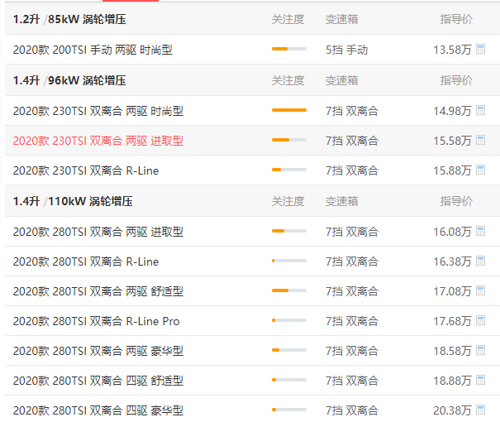
Task: Open highlighted 2020款 230TSI 双离合 两驱 进取型
Action: coord(98,141)
